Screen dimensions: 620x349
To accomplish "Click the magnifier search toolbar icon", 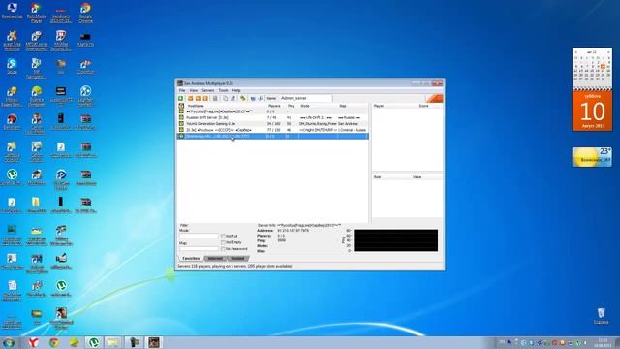I will click(261, 98).
